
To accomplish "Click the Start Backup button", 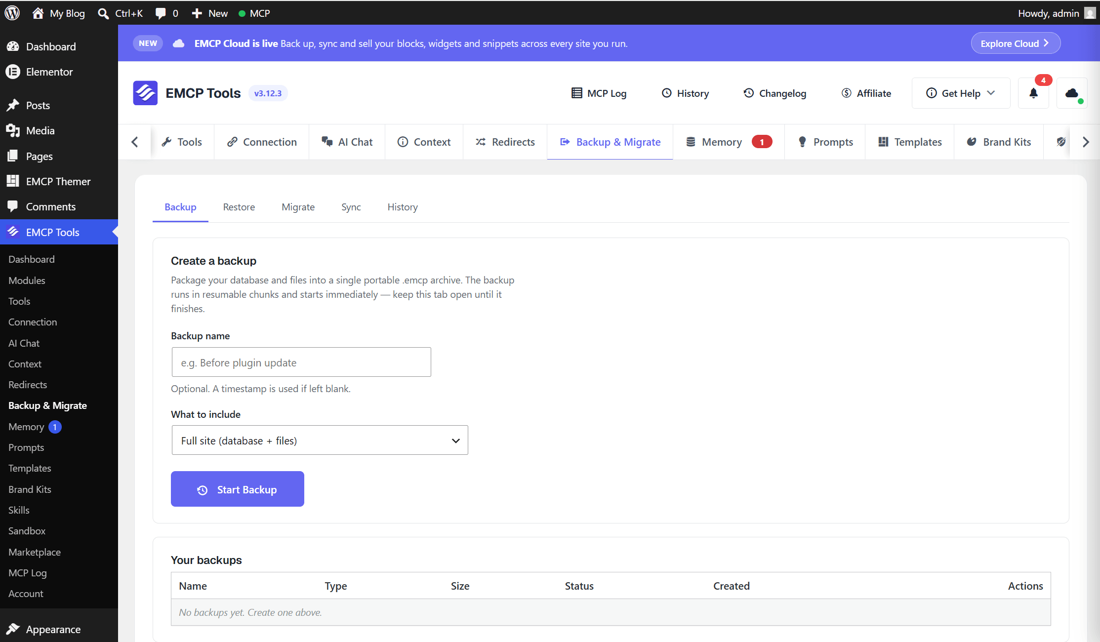I will (x=238, y=489).
